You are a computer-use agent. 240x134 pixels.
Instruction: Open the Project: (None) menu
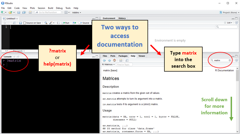coord(228,12)
